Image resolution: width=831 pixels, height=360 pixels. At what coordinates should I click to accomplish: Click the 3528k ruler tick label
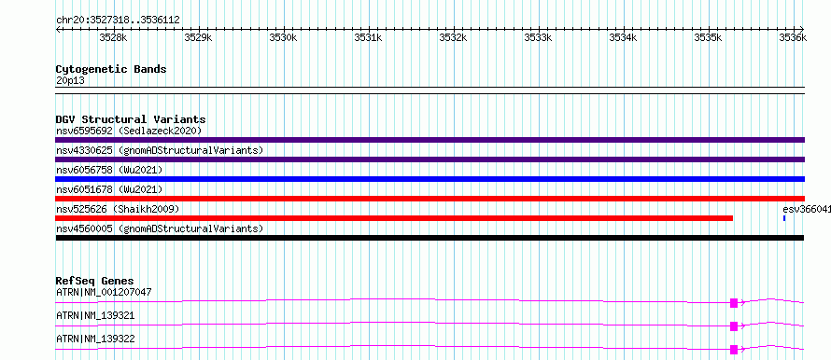(113, 37)
